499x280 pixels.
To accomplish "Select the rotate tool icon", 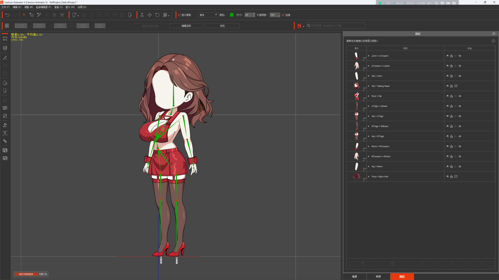I will (157, 15).
